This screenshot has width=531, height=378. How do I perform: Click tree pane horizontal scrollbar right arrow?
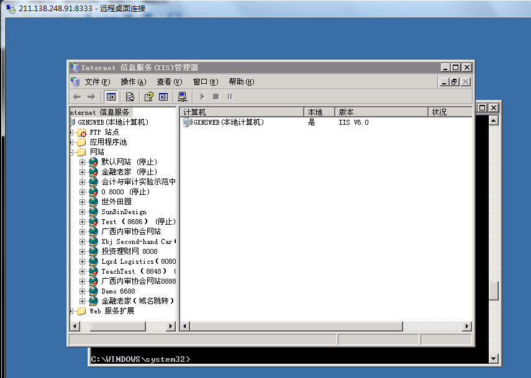coord(171,326)
